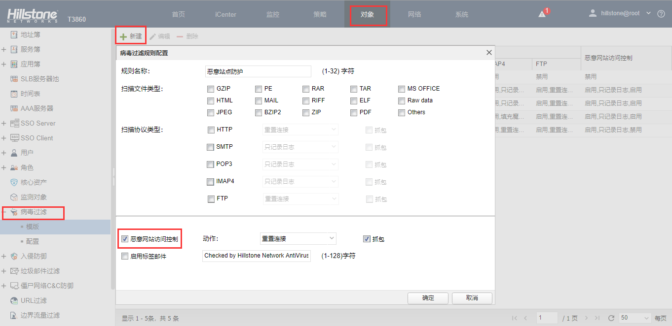Switch to the 策略 tab
The height and width of the screenshot is (326, 672).
pyautogui.click(x=320, y=14)
